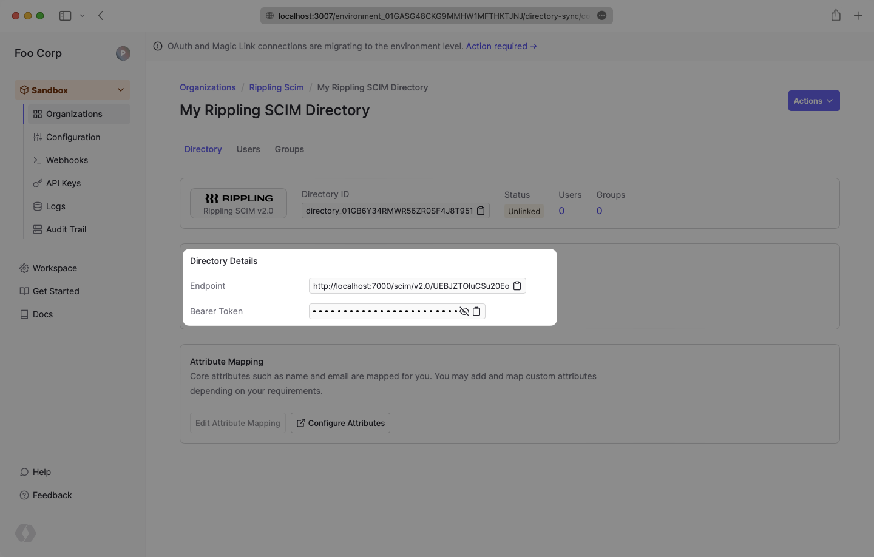Click the Endpoint URL field

[x=411, y=286]
